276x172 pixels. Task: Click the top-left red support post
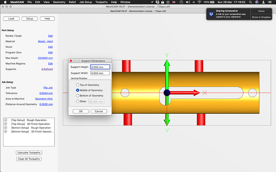coord(126,66)
